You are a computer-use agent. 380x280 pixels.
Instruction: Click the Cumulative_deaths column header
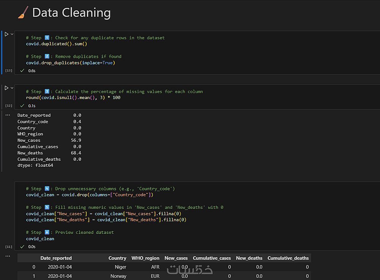288,258
